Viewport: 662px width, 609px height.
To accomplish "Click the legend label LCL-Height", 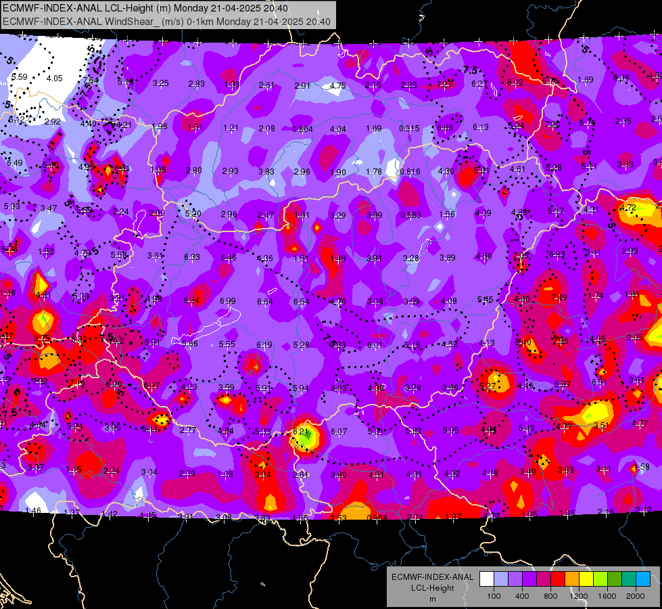I will point(432,588).
